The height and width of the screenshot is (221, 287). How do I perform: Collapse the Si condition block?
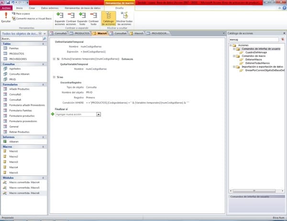(x=53, y=58)
